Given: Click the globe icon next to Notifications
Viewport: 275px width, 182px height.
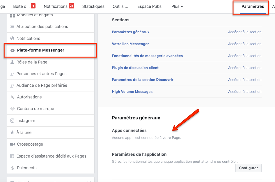Looking at the screenshot, I should (x=12, y=38).
